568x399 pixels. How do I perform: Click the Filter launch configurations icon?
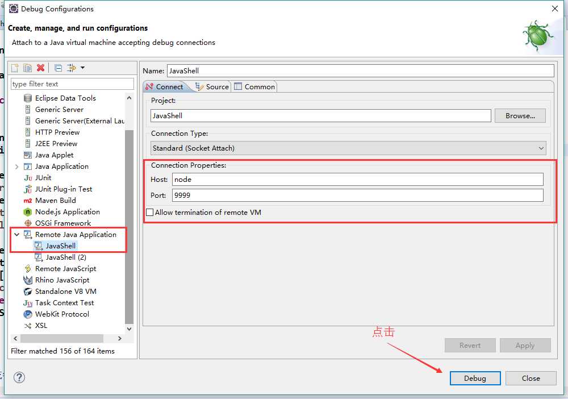pyautogui.click(x=72, y=68)
